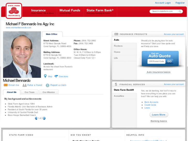Click 'Boca Hoops Basketball Coach' text
The width and height of the screenshot is (188, 141).
pos(22,115)
